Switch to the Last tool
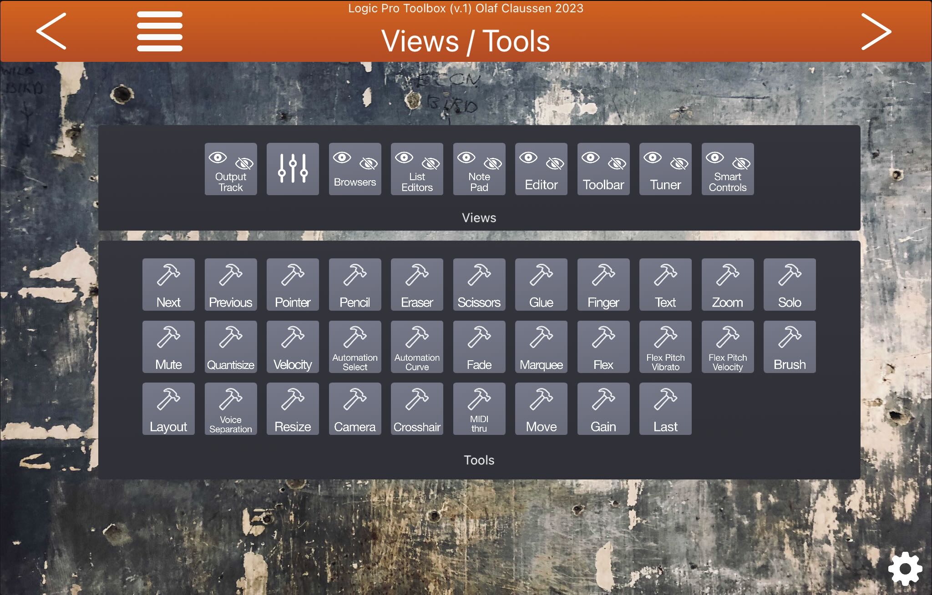Screen dimensions: 932x595 tap(665, 409)
